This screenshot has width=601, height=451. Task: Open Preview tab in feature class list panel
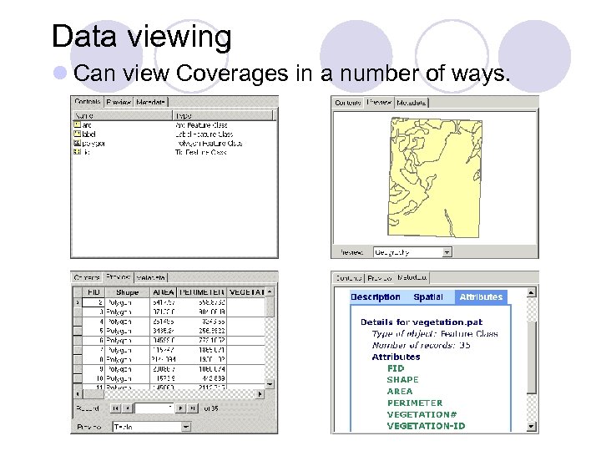[x=119, y=103]
